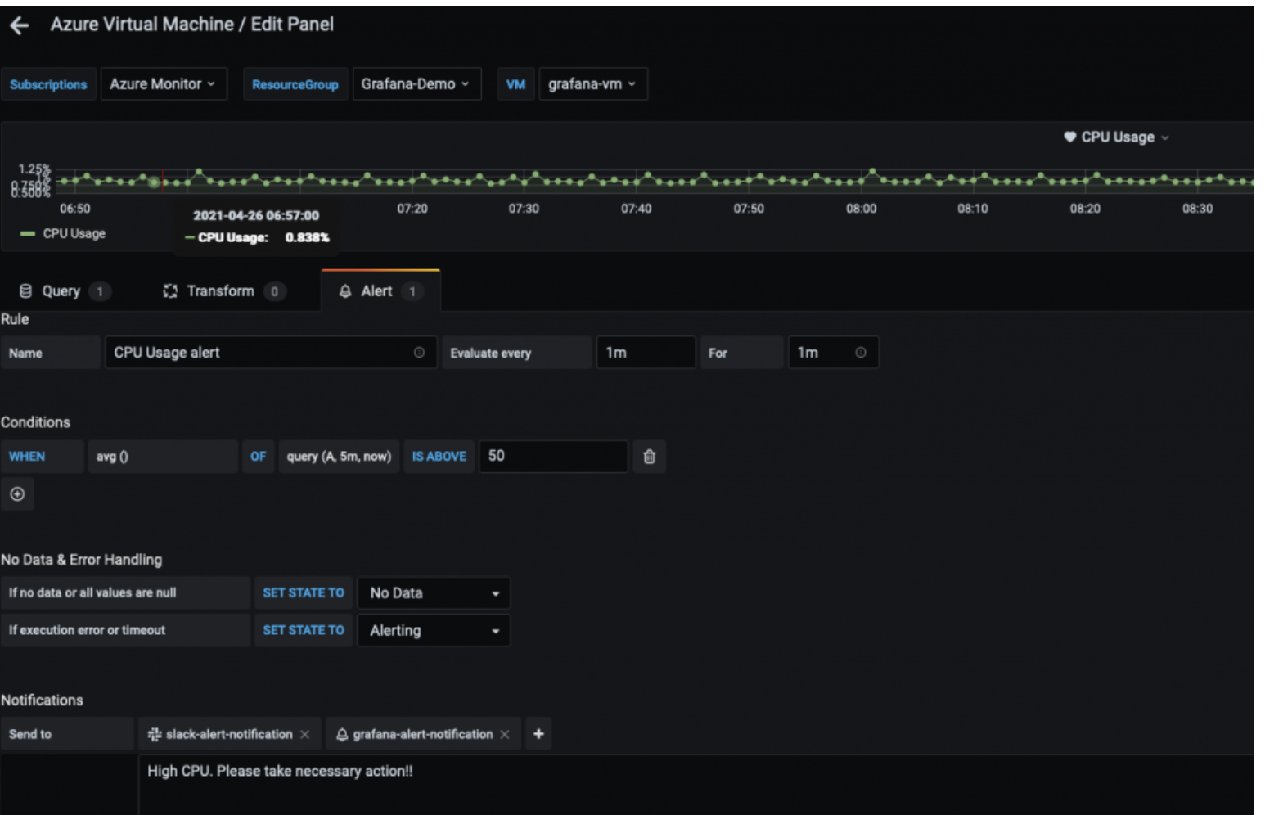Click the For duration input field
Image resolution: width=1265 pixels, height=815 pixels.
click(833, 353)
